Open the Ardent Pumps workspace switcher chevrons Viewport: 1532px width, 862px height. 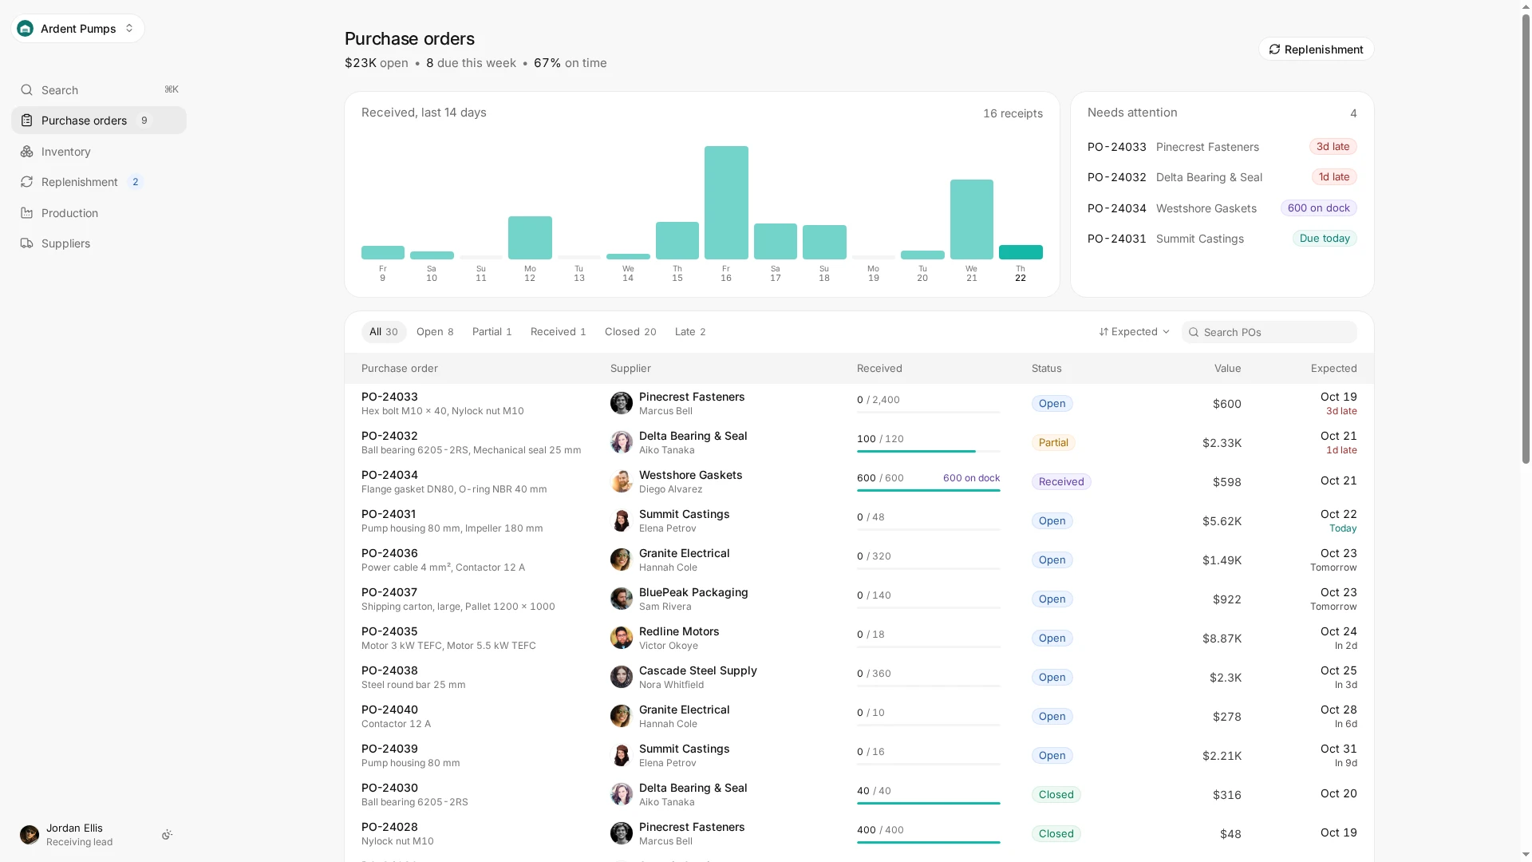point(129,29)
